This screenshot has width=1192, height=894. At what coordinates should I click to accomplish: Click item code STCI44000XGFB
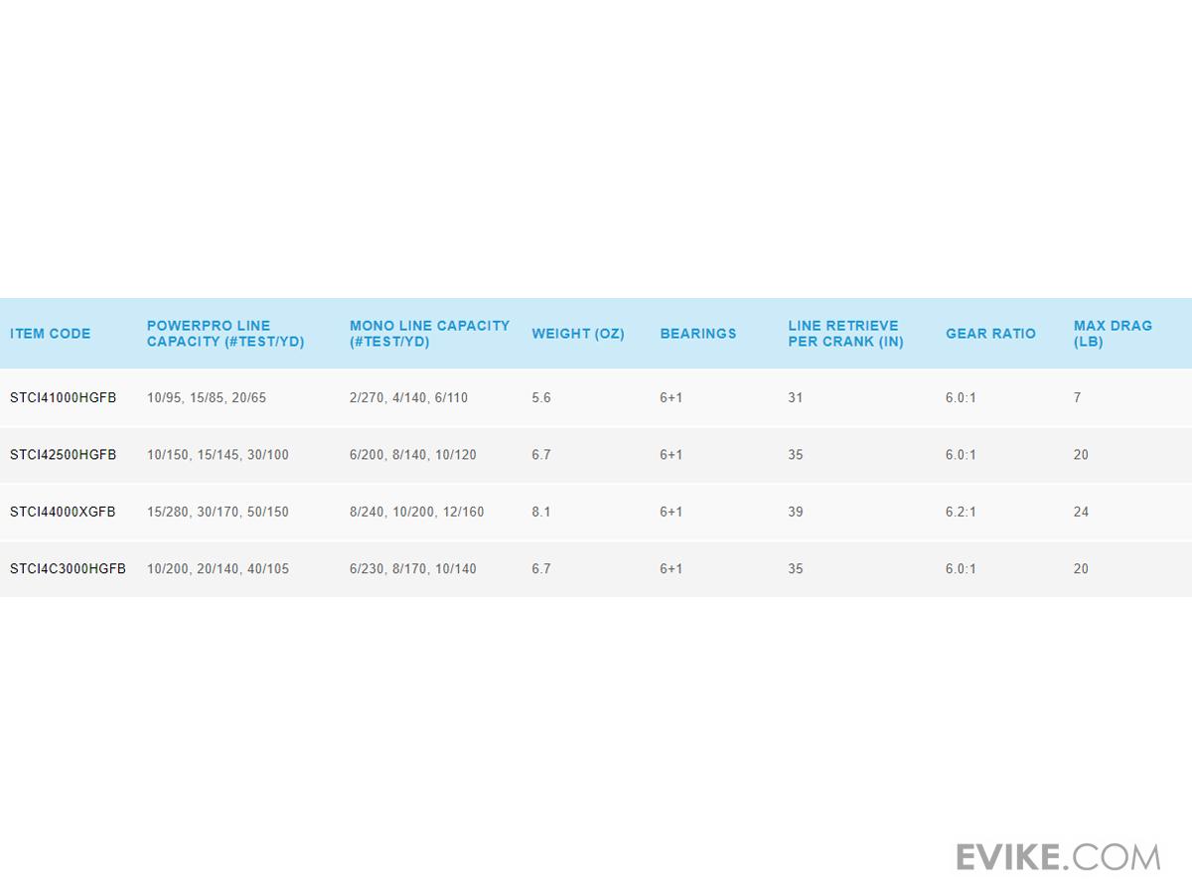point(63,512)
